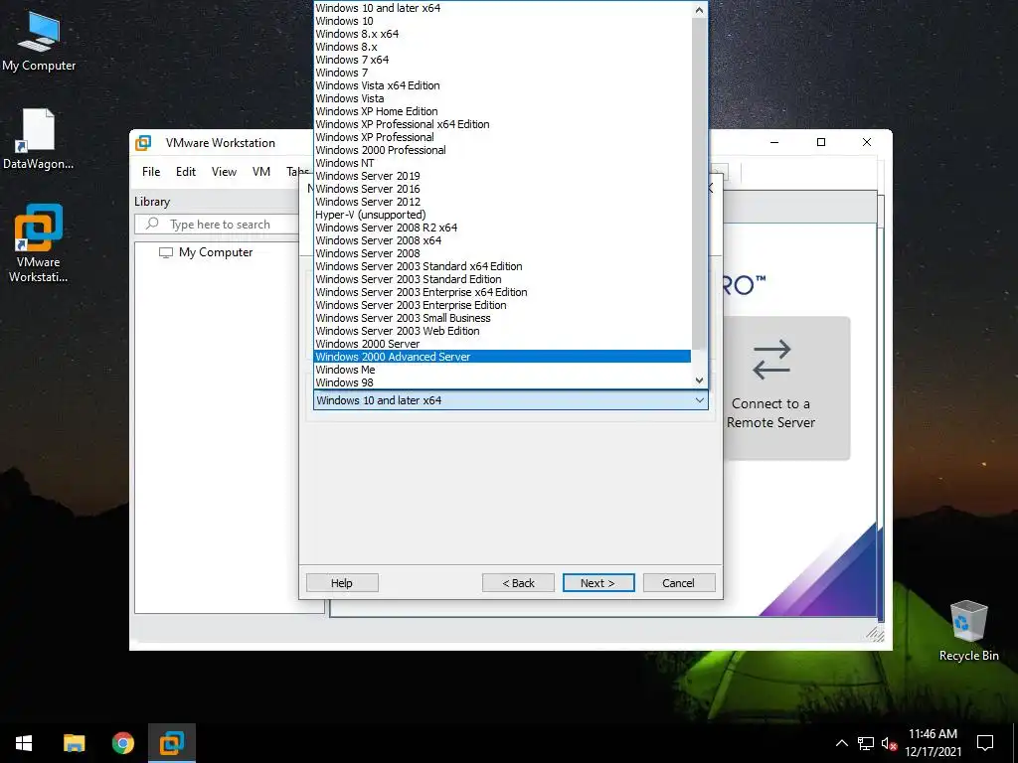This screenshot has width=1018, height=763.
Task: Choose Windows Server 2008 R2 x64
Action: pyautogui.click(x=502, y=228)
